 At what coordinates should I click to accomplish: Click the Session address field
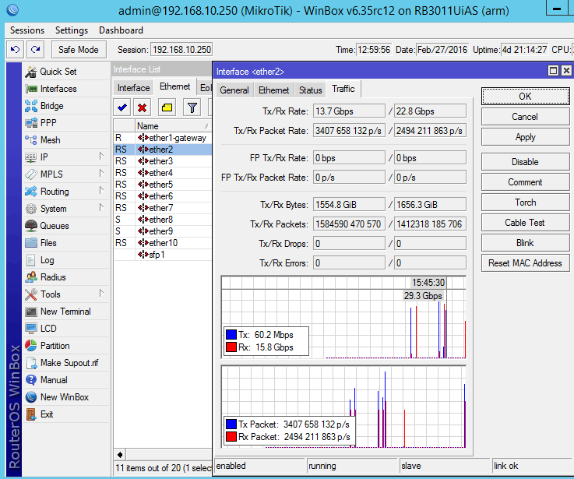[181, 49]
